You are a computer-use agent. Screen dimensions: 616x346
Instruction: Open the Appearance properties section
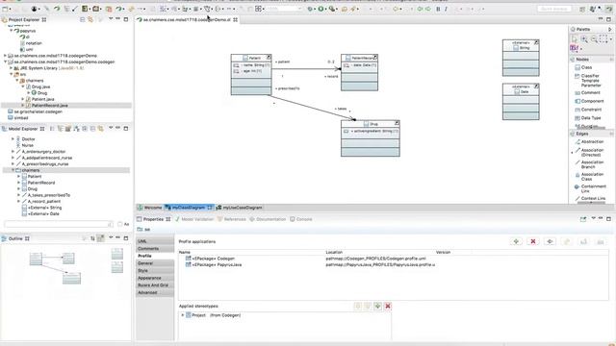[x=155, y=278]
